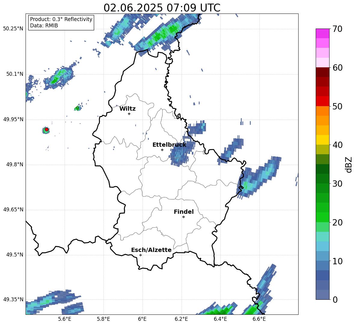Click the colorbar value 0
This screenshot has width=356, height=325.
click(335, 299)
